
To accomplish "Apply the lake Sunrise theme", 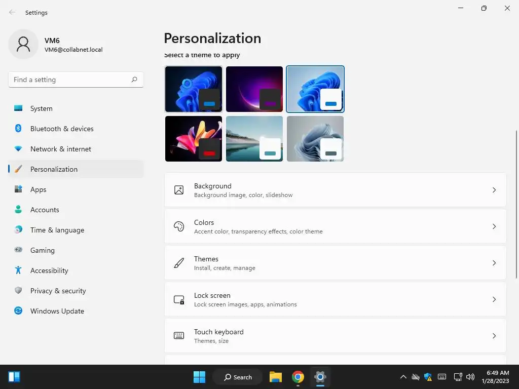I will click(x=254, y=139).
